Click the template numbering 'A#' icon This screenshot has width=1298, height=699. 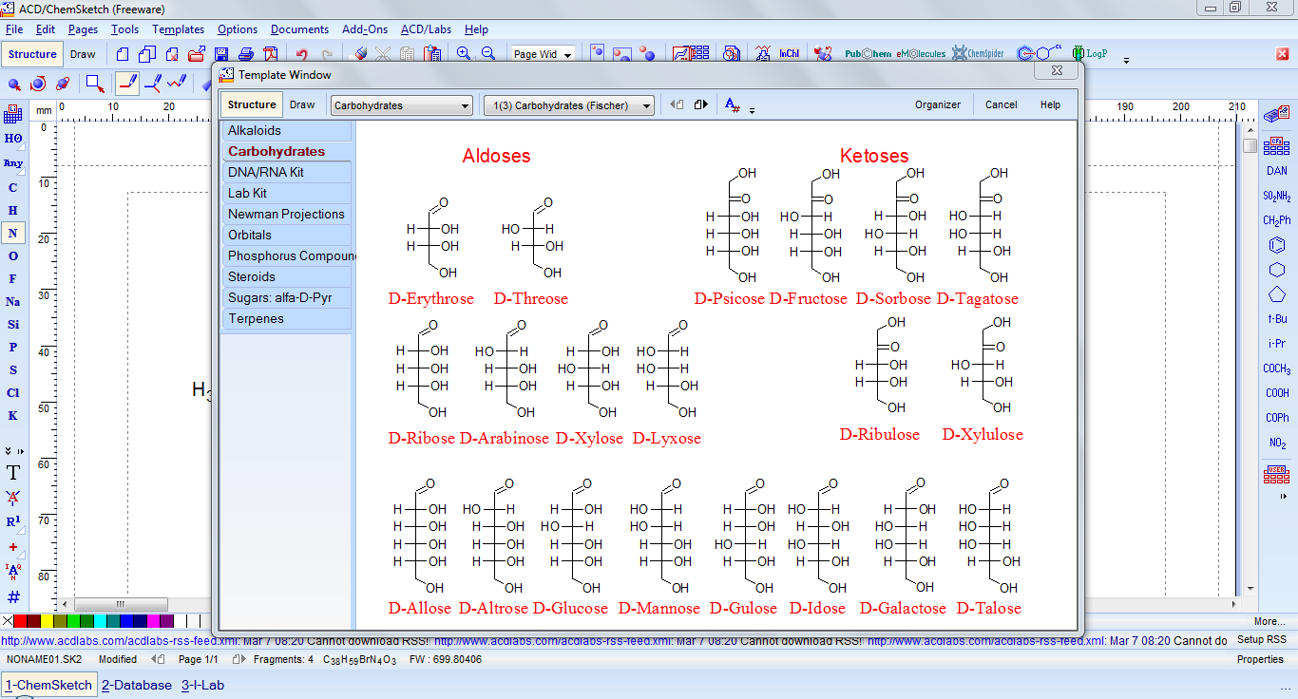coord(732,104)
